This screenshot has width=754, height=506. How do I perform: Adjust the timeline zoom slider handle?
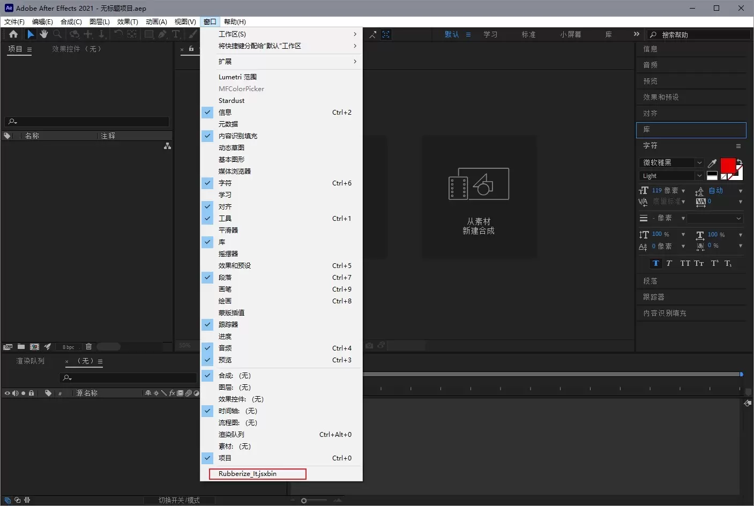(304, 501)
